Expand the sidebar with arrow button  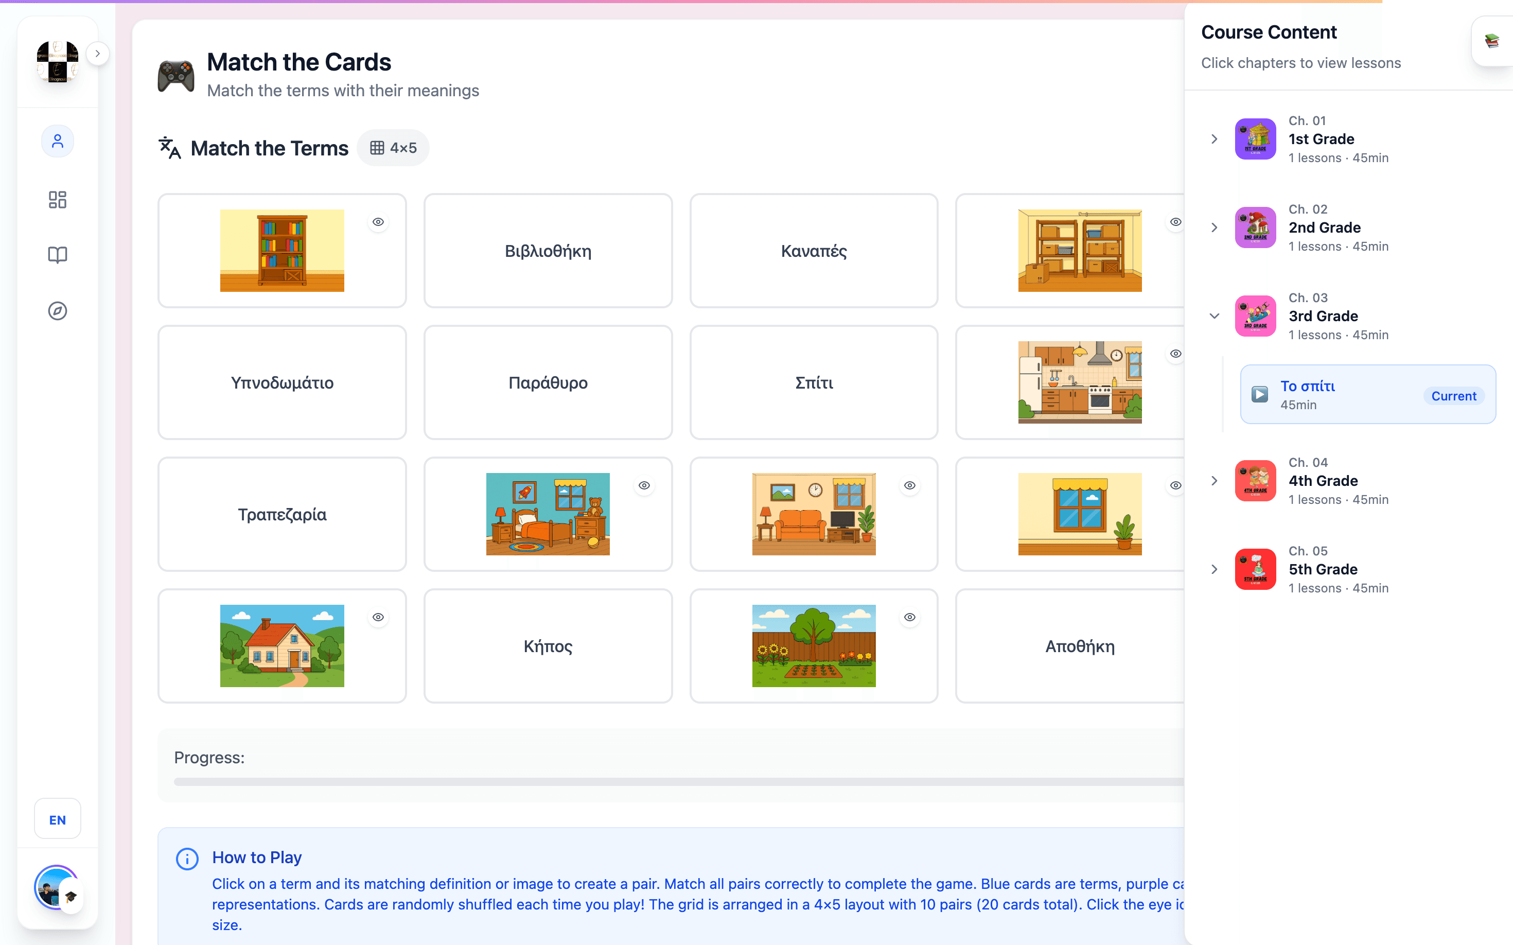(x=97, y=54)
